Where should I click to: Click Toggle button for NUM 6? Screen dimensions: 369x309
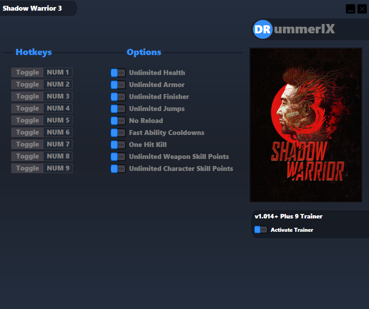point(27,132)
